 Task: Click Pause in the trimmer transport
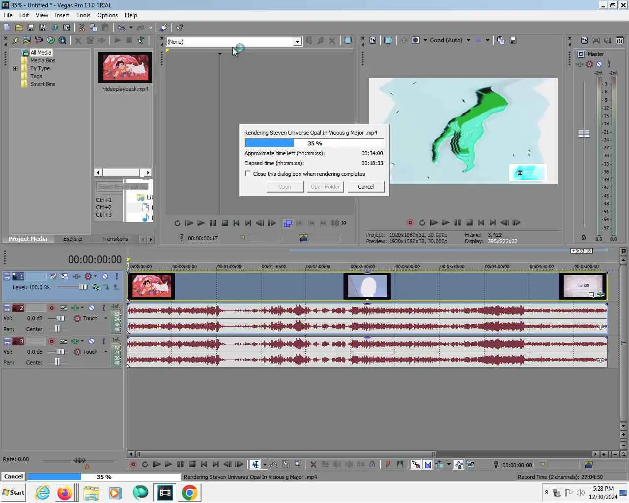coord(213,223)
